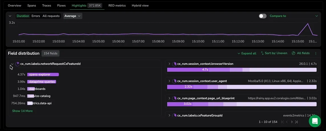The width and height of the screenshot is (326, 131).
Task: Select the Errors metric option
Action: coord(36,16)
